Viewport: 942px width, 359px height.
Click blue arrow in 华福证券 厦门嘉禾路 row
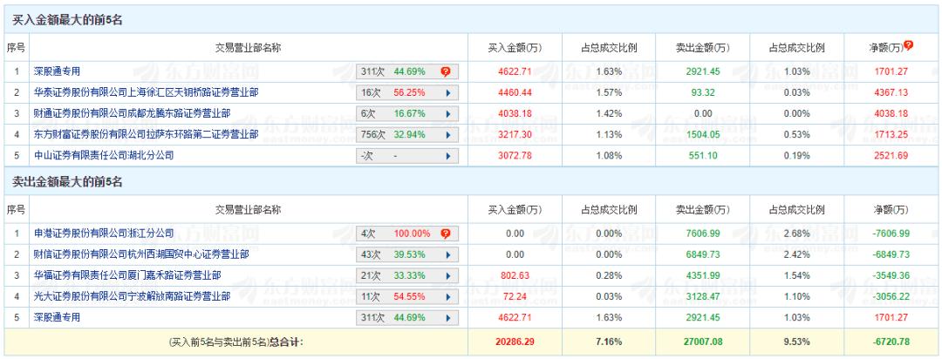(447, 276)
